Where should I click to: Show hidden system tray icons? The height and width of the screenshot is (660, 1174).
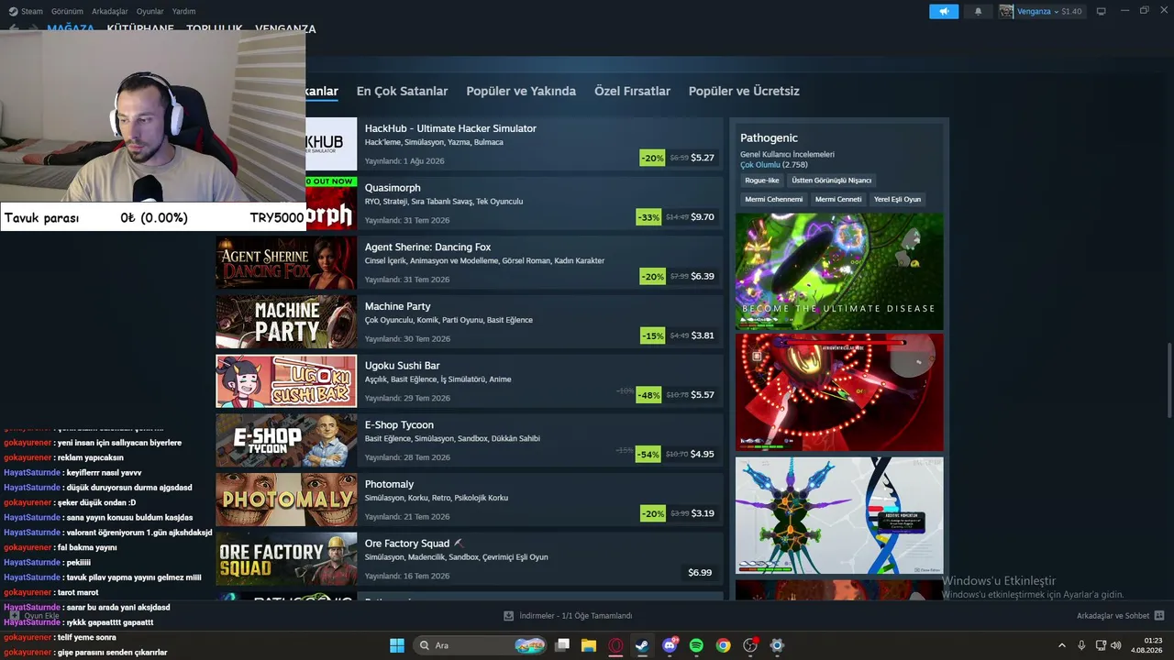tap(1062, 645)
